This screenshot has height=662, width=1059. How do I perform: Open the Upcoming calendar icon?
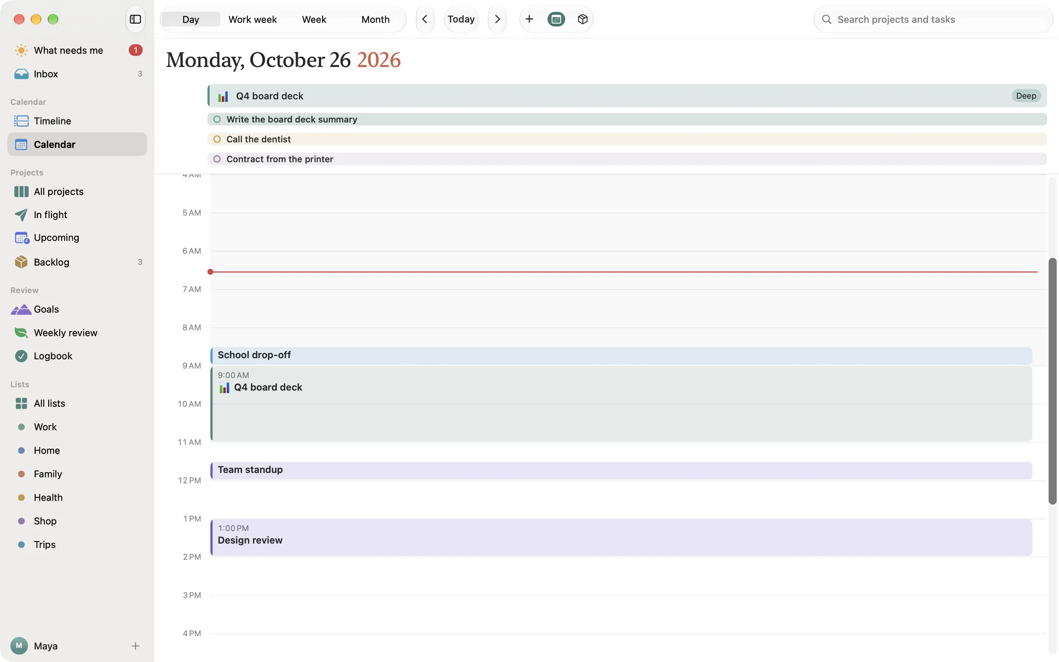click(21, 238)
